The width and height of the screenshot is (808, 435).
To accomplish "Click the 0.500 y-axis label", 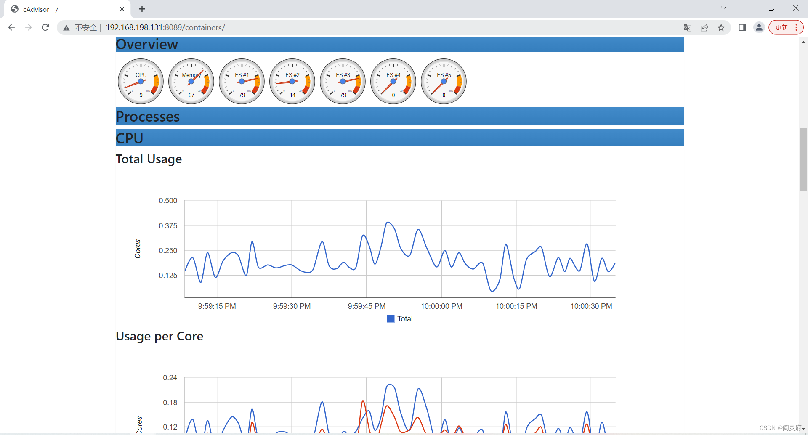I will [x=168, y=201].
